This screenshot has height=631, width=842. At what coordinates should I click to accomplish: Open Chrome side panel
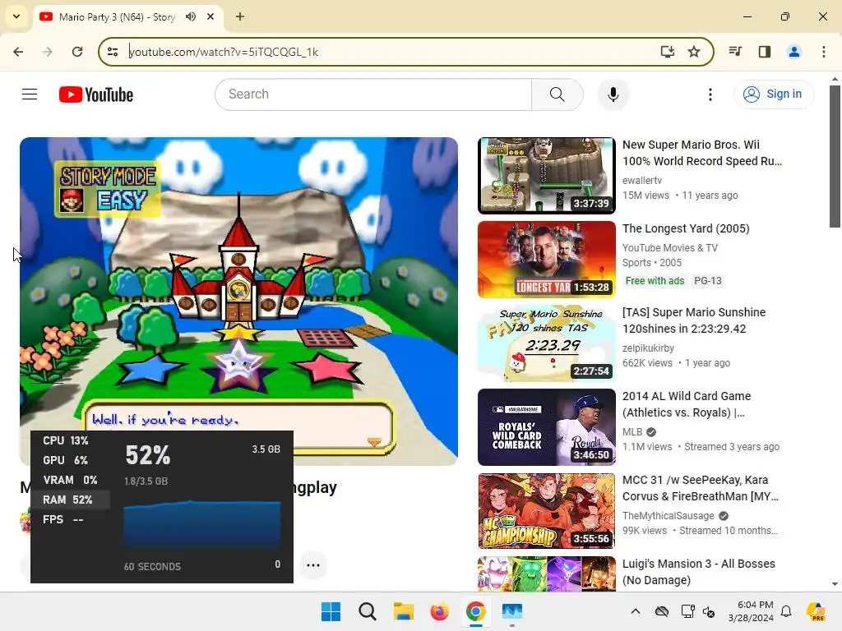pos(765,52)
